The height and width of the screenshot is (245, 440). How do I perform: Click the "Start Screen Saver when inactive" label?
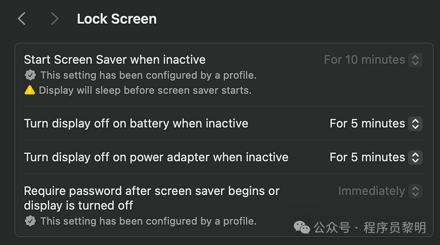[x=114, y=59]
